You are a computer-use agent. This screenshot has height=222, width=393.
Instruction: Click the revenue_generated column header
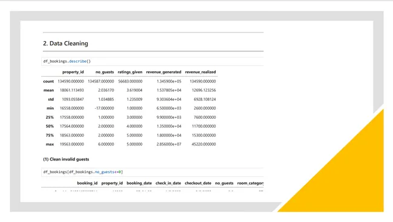(163, 72)
